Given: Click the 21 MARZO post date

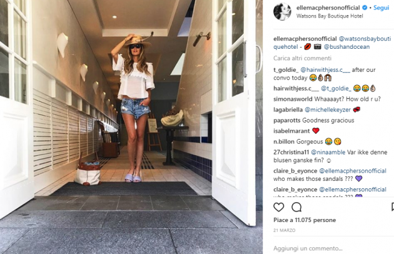Looking at the screenshot, I should (x=284, y=230).
